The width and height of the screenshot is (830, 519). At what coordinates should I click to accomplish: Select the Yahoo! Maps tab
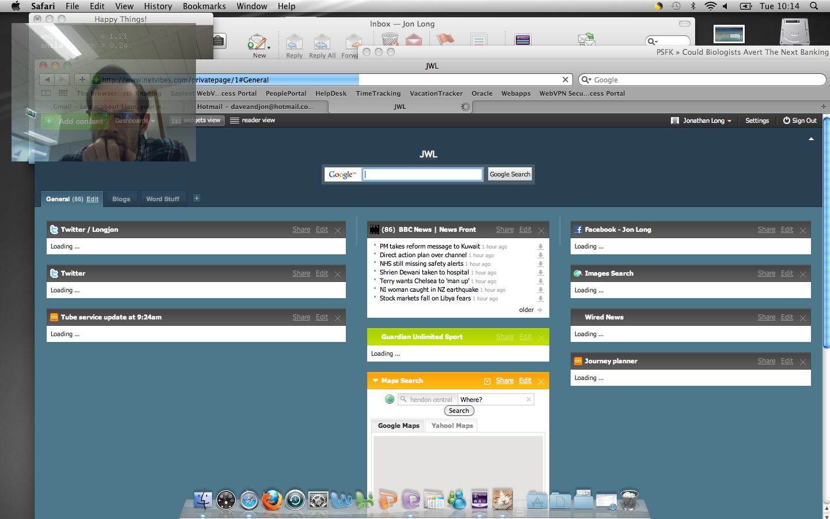(452, 426)
